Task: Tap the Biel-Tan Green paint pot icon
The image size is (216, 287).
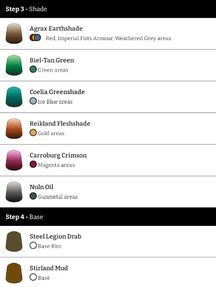Action: coord(14,65)
